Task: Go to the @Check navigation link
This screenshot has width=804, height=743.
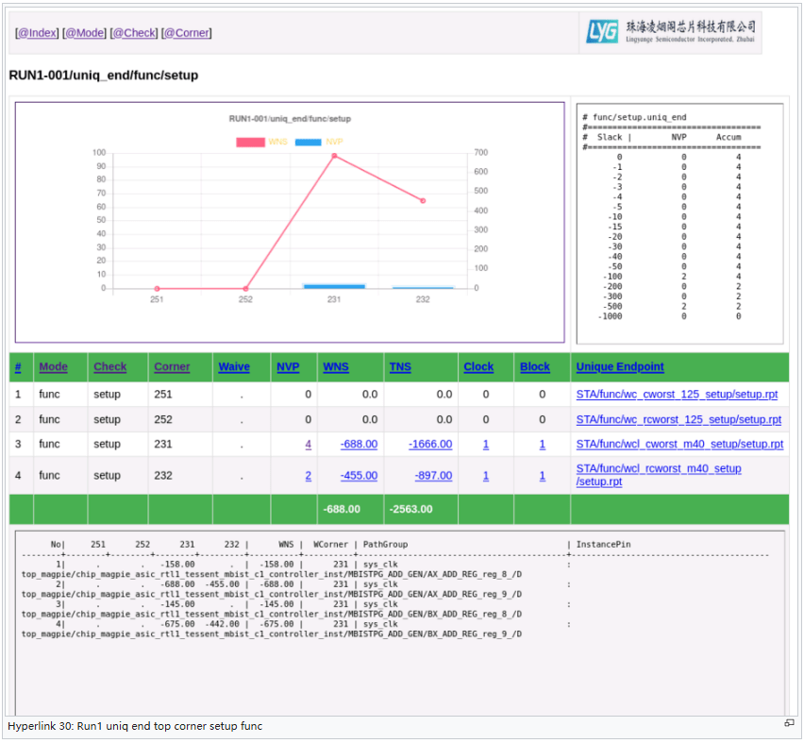Action: [134, 33]
